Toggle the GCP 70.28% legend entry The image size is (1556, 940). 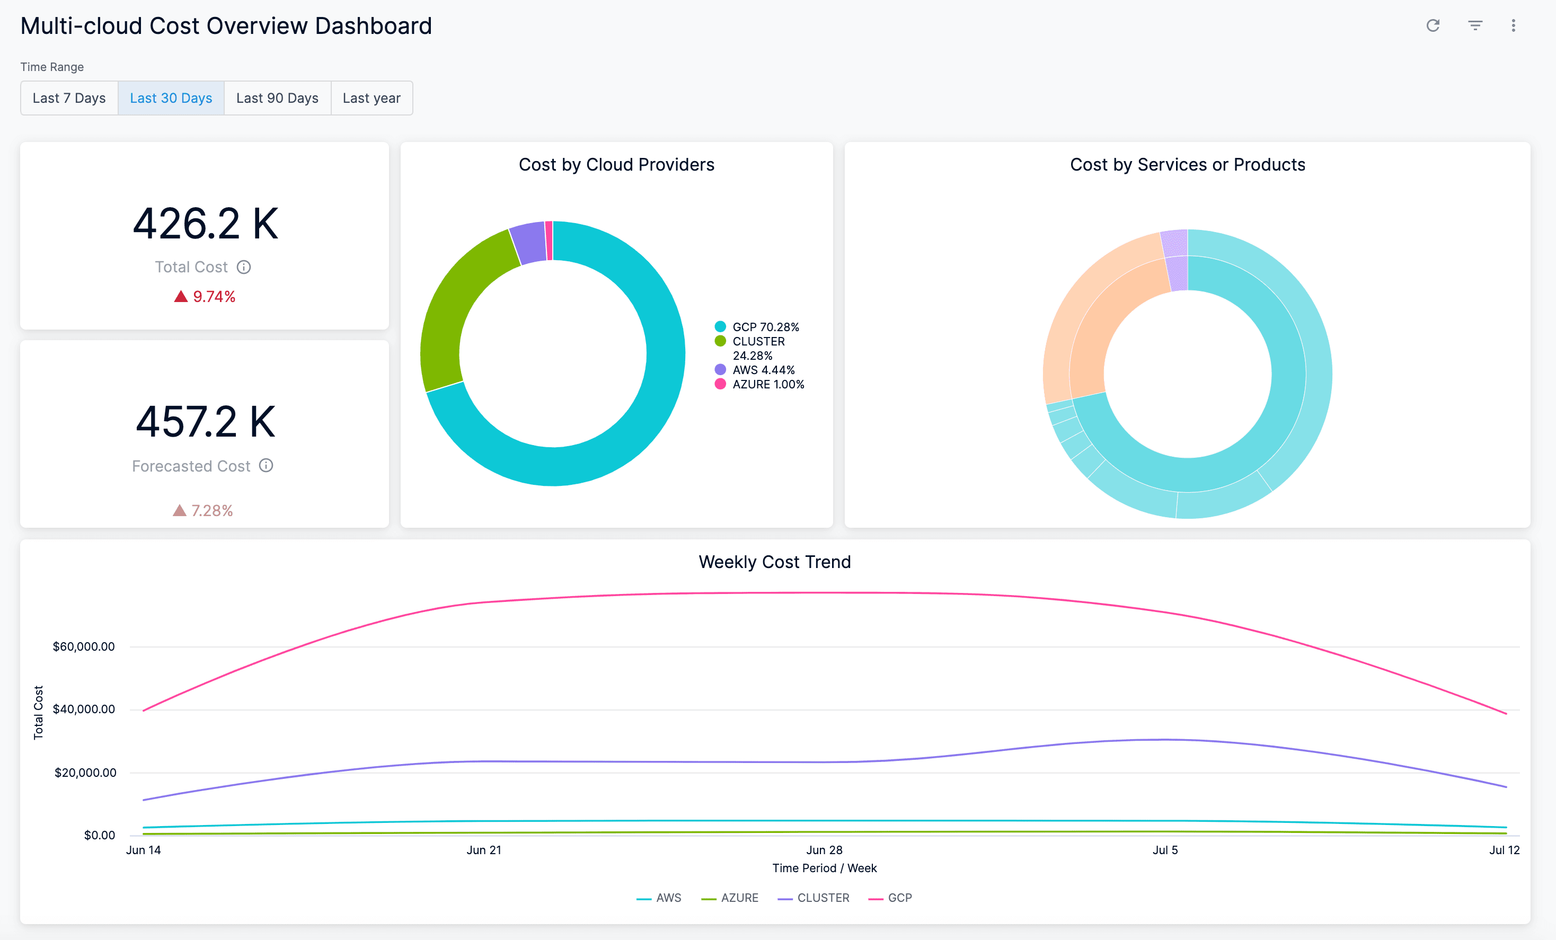coord(756,327)
